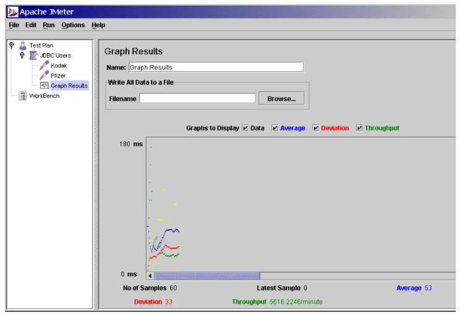Click the graph scrollbar left arrow
Screen dimensions: 467x315
(150, 276)
